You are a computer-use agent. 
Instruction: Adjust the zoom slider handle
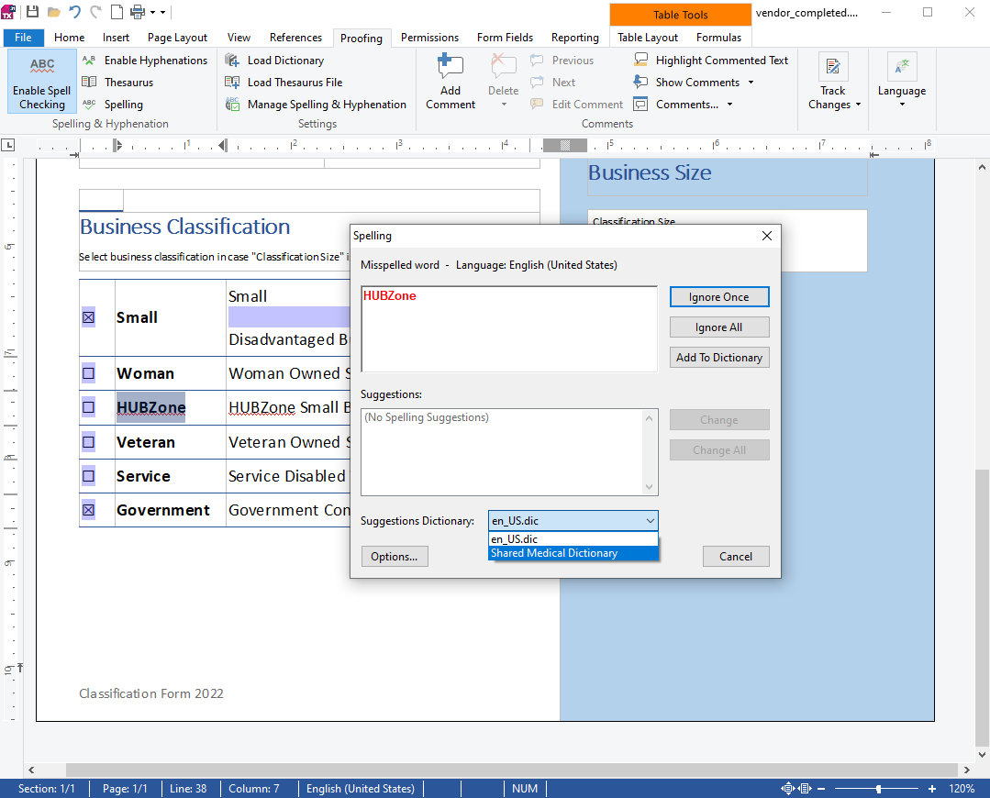[878, 789]
